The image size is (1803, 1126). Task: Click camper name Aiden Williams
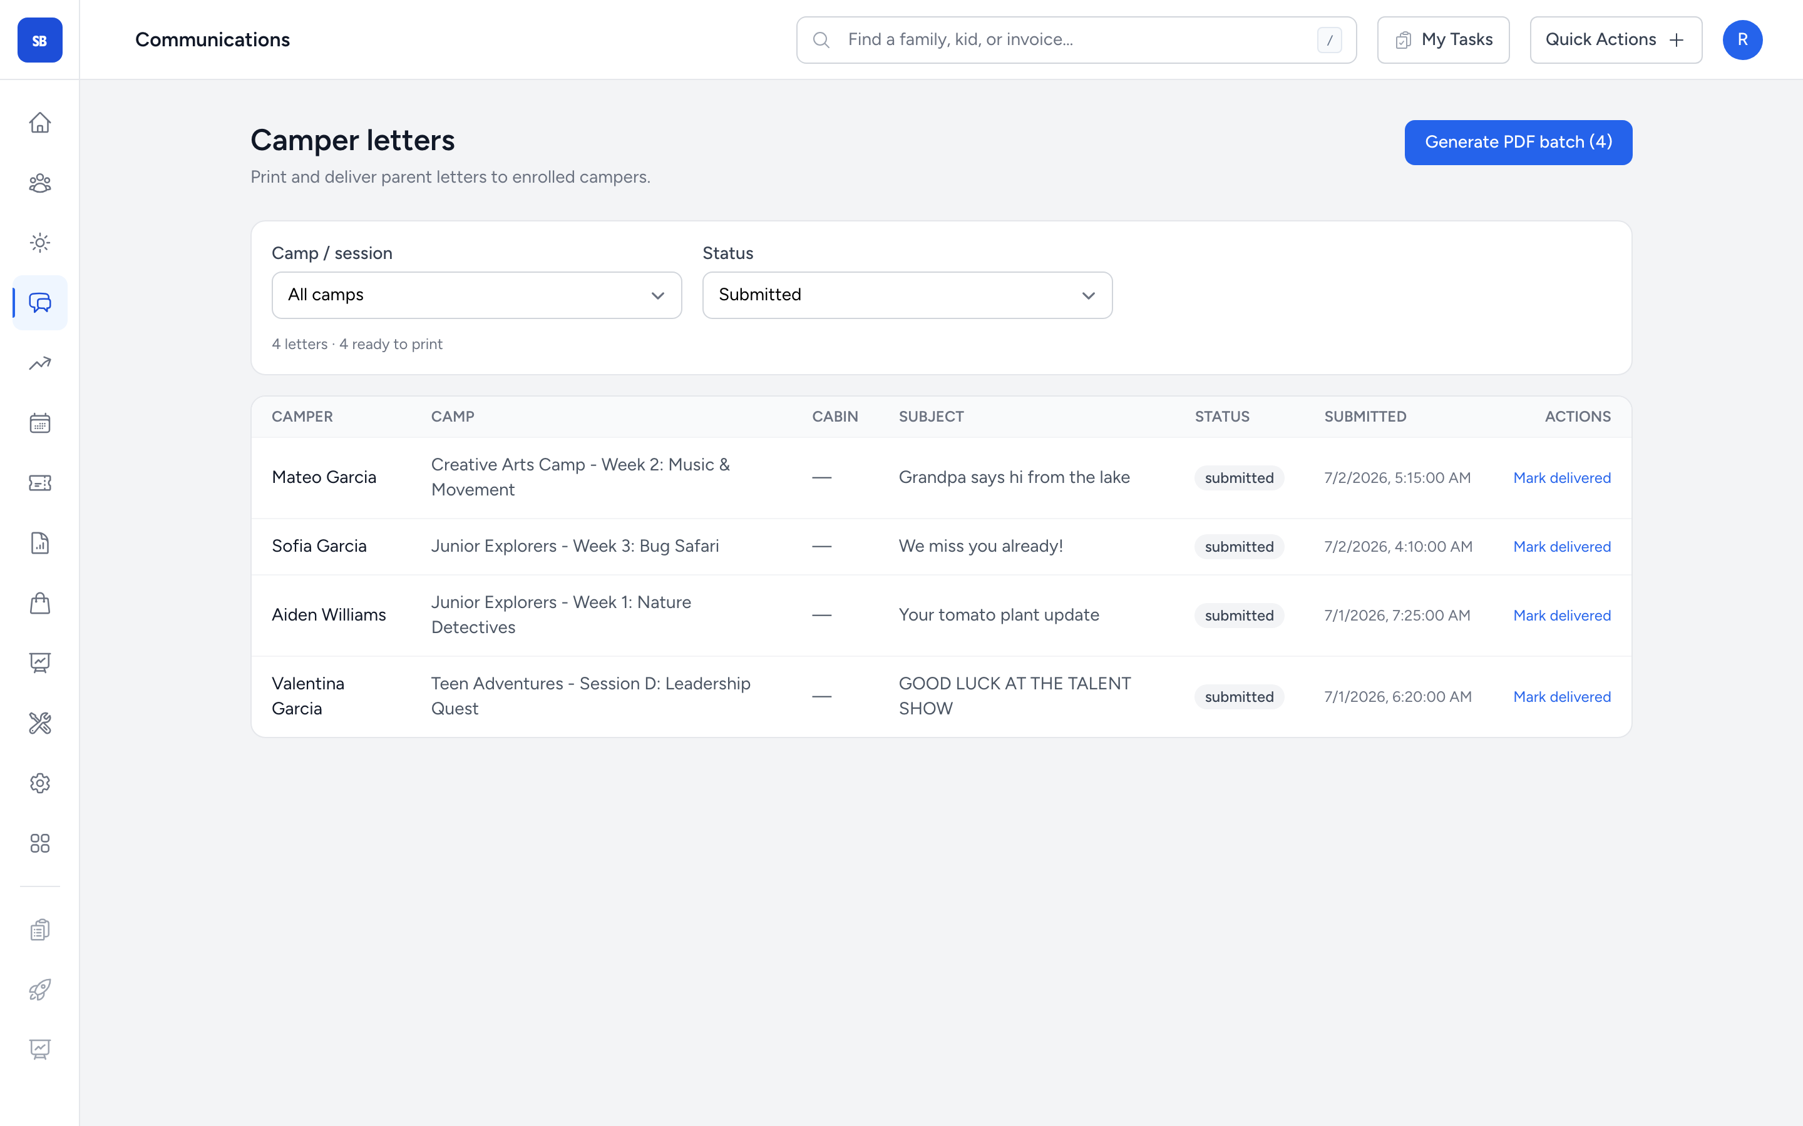(x=329, y=615)
